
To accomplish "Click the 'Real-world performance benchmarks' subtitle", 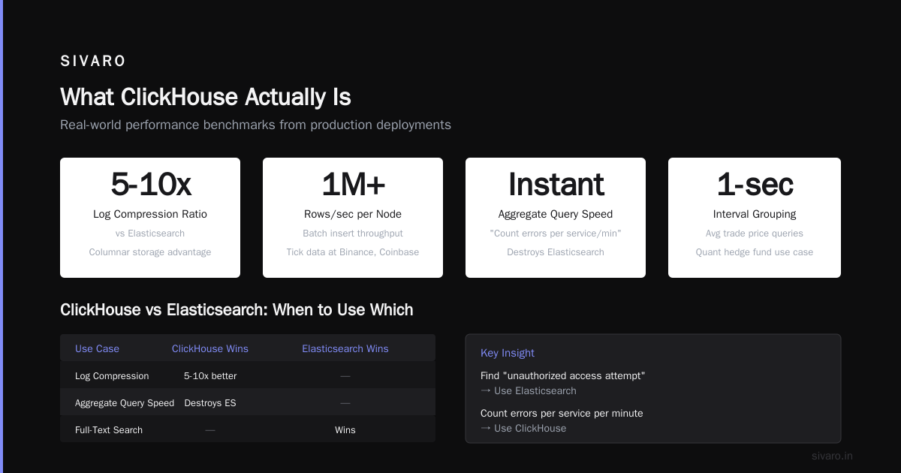I will coord(255,125).
